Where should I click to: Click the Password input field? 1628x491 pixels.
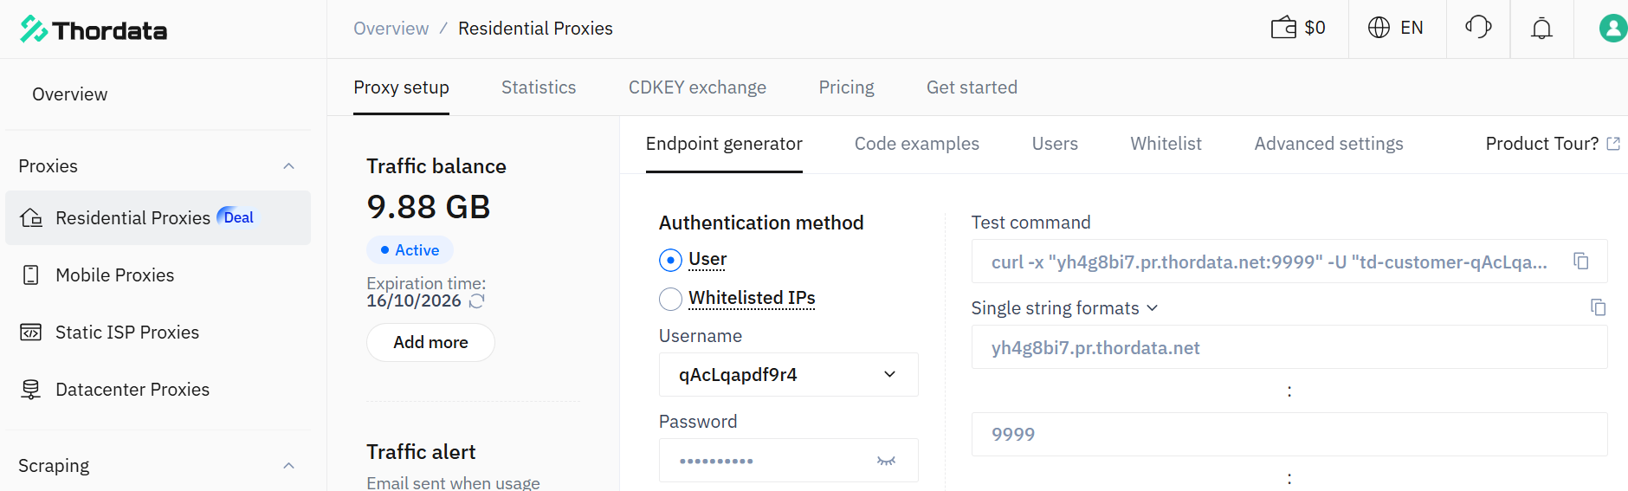pyautogui.click(x=788, y=461)
